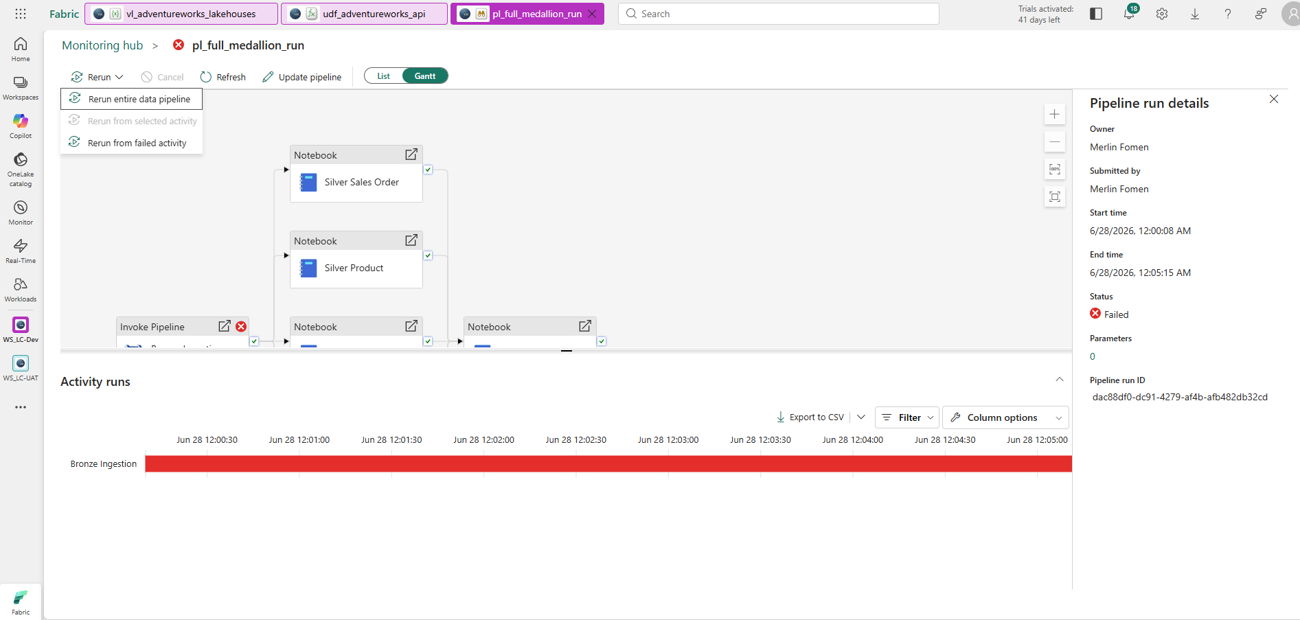The image size is (1300, 620).
Task: Open Workloads in the sidebar
Action: (21, 290)
